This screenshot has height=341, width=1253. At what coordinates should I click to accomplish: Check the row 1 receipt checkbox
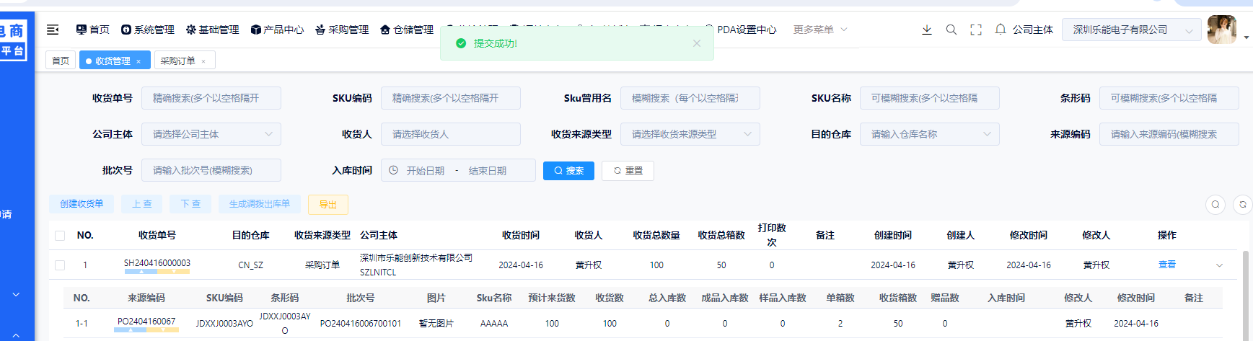click(60, 265)
